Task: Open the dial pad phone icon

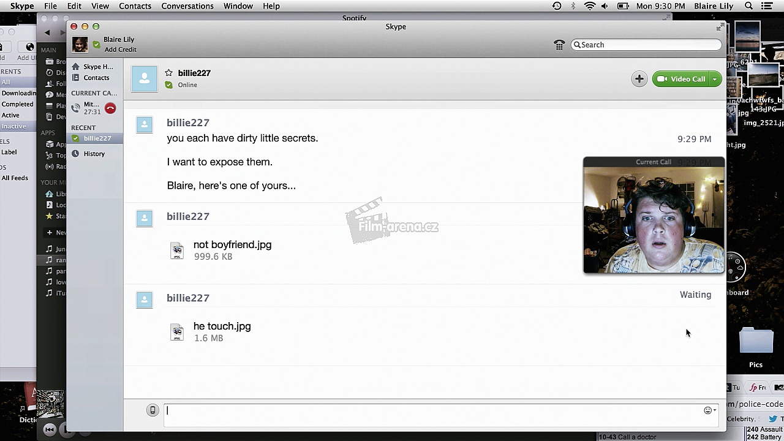Action: 559,45
